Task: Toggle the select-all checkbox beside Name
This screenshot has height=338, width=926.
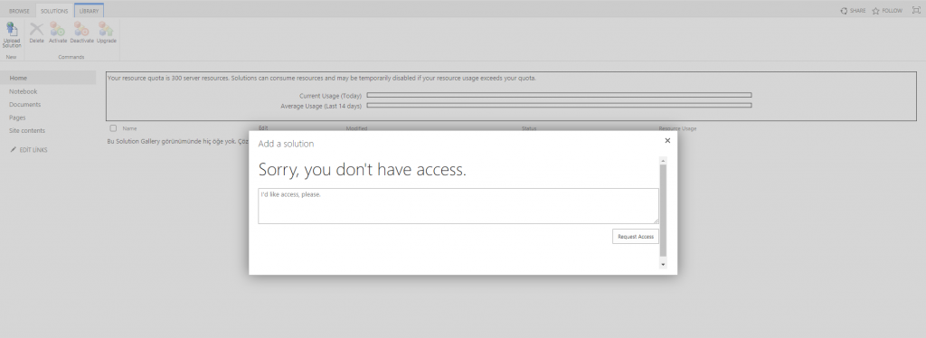Action: point(113,128)
